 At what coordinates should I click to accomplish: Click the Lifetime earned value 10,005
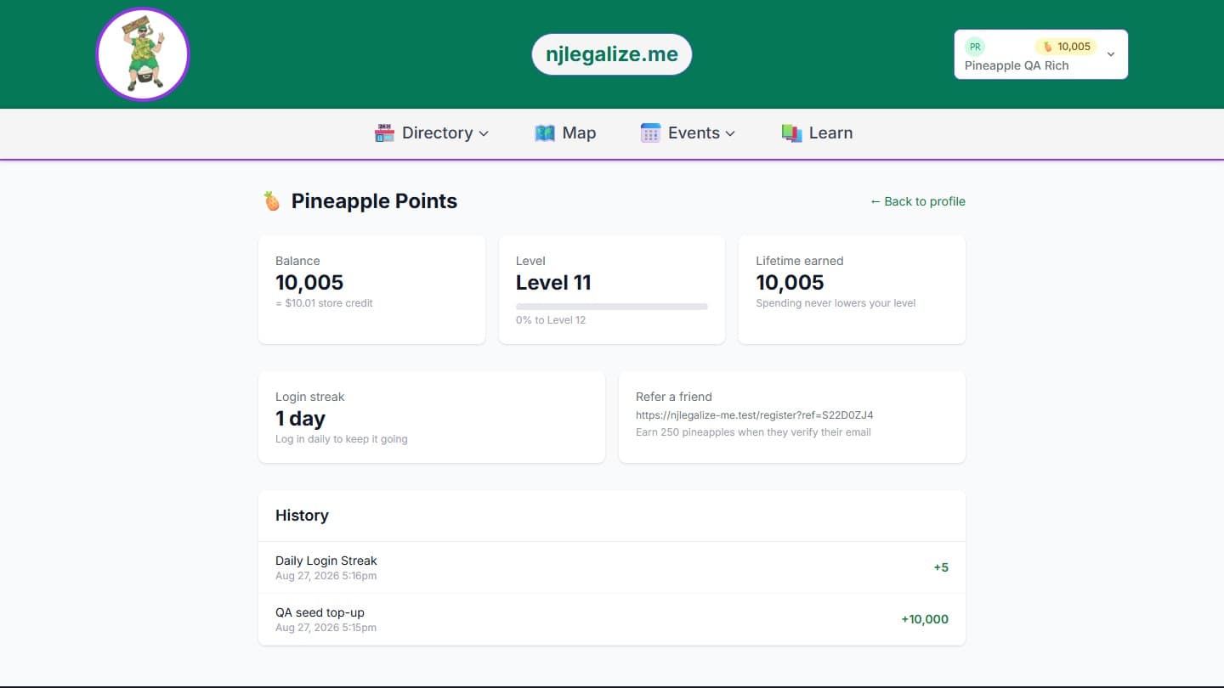[x=790, y=283]
